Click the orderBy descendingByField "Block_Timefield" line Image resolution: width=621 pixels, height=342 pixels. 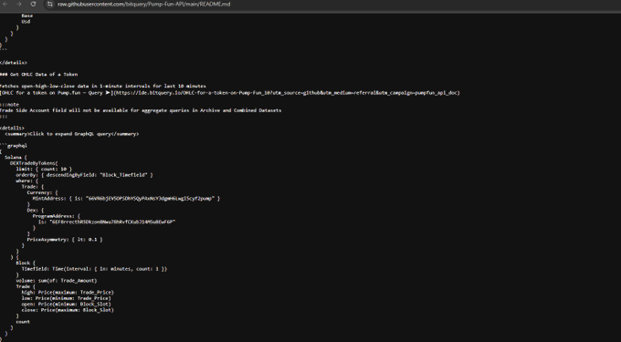coord(84,175)
